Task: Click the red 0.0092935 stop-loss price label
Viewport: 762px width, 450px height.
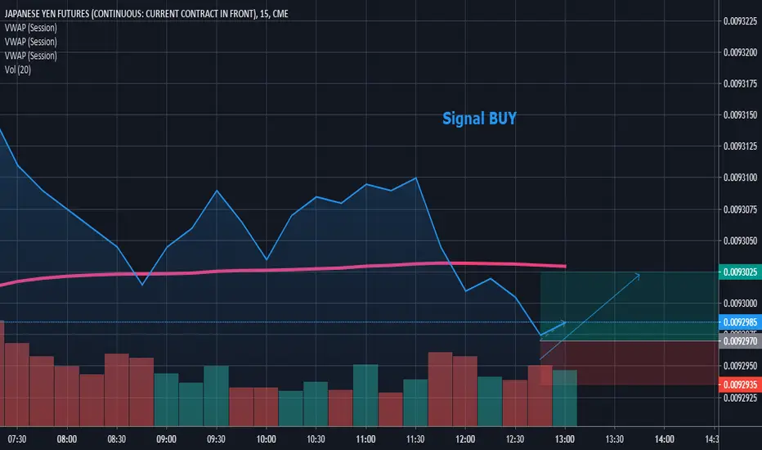Action: pyautogui.click(x=740, y=385)
